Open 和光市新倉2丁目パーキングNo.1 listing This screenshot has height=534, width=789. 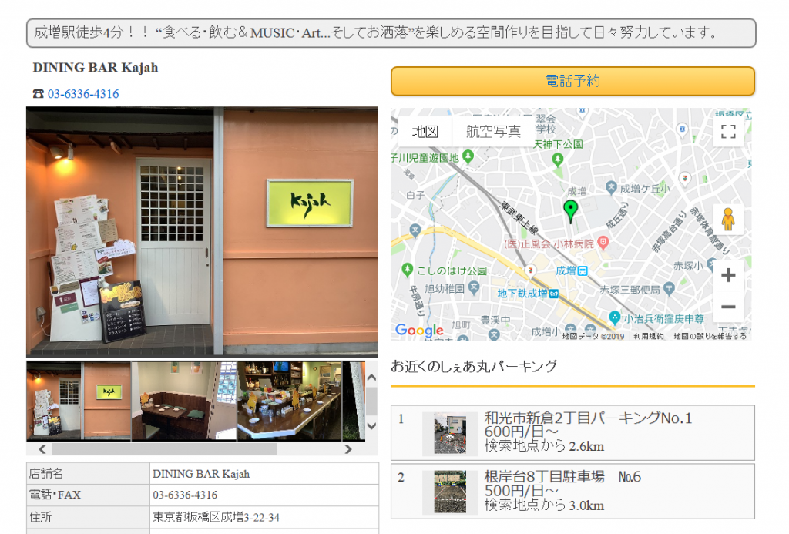pos(572,433)
